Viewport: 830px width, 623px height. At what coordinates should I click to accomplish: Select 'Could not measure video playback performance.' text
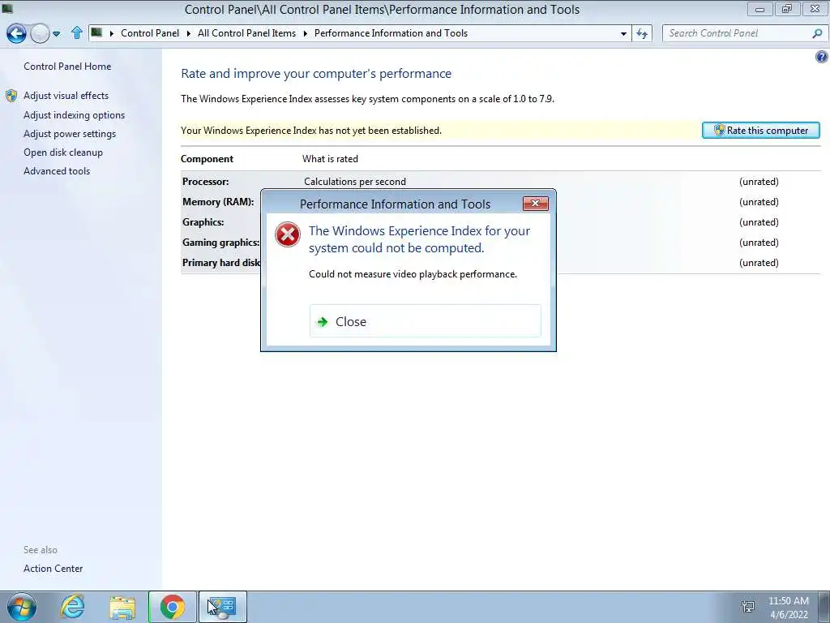[x=413, y=274]
